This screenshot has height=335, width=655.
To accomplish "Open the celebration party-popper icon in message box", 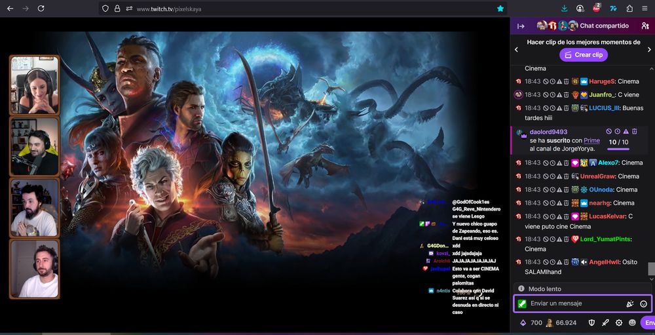I will (630, 304).
